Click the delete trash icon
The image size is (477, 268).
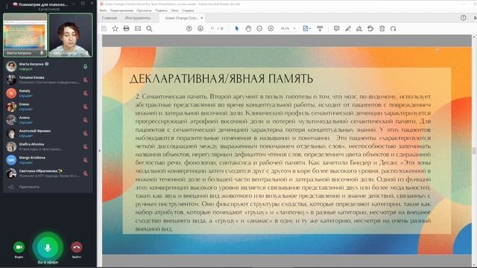pos(382,28)
